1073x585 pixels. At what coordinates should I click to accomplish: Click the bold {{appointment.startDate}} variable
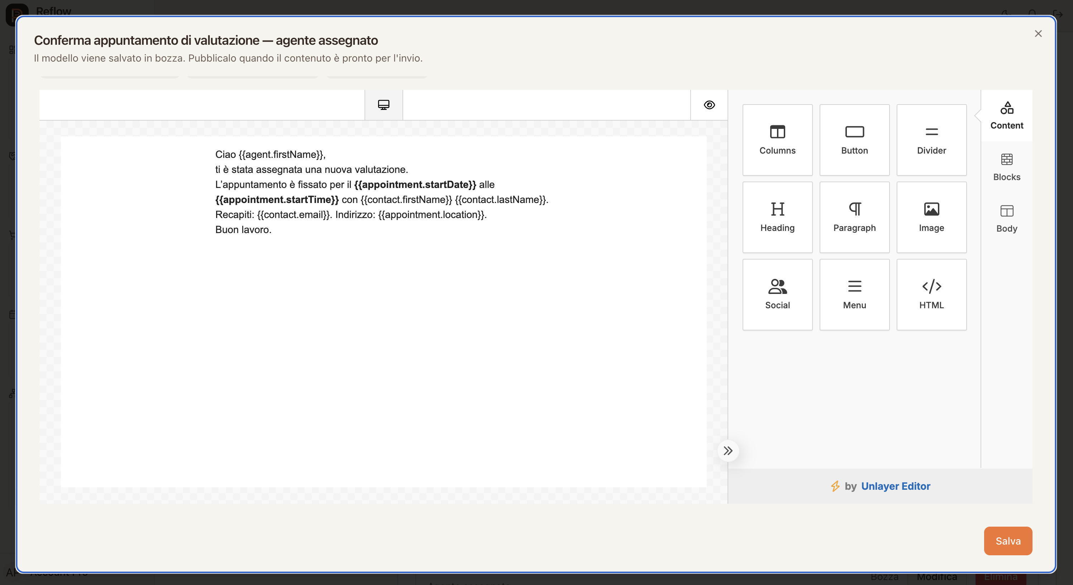click(415, 184)
